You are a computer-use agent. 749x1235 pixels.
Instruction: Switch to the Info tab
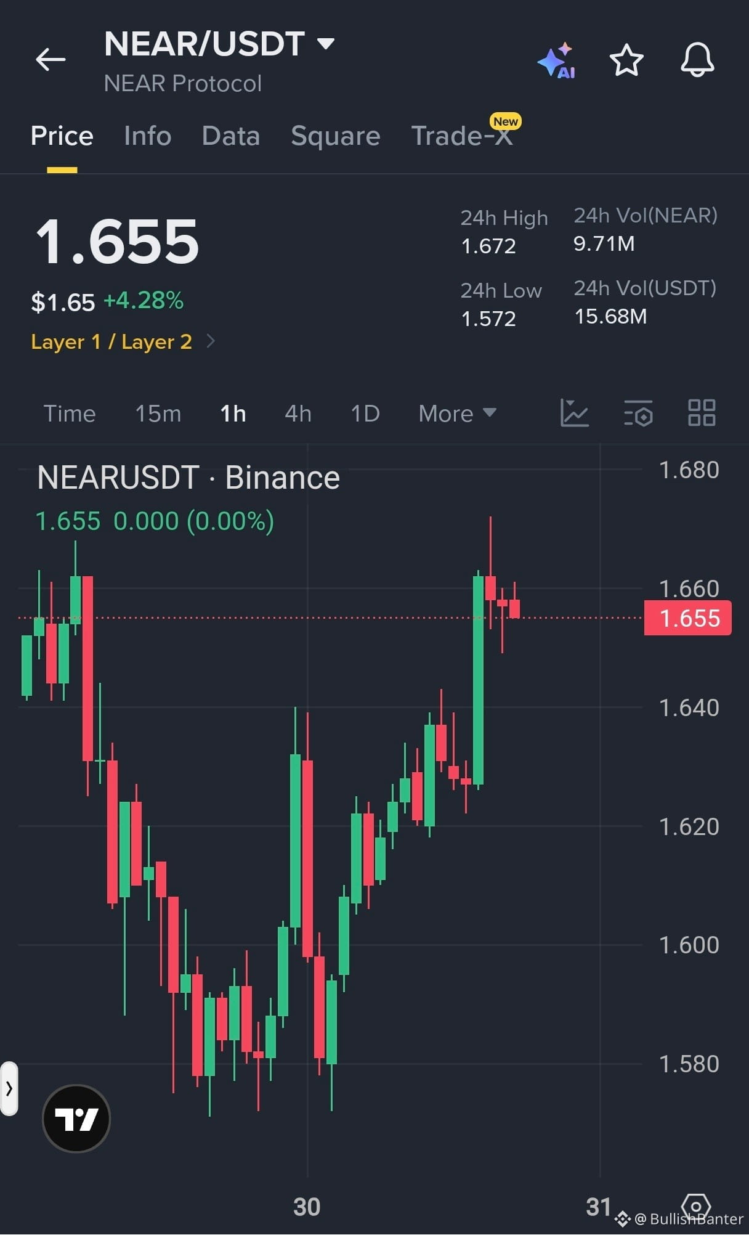pos(147,136)
